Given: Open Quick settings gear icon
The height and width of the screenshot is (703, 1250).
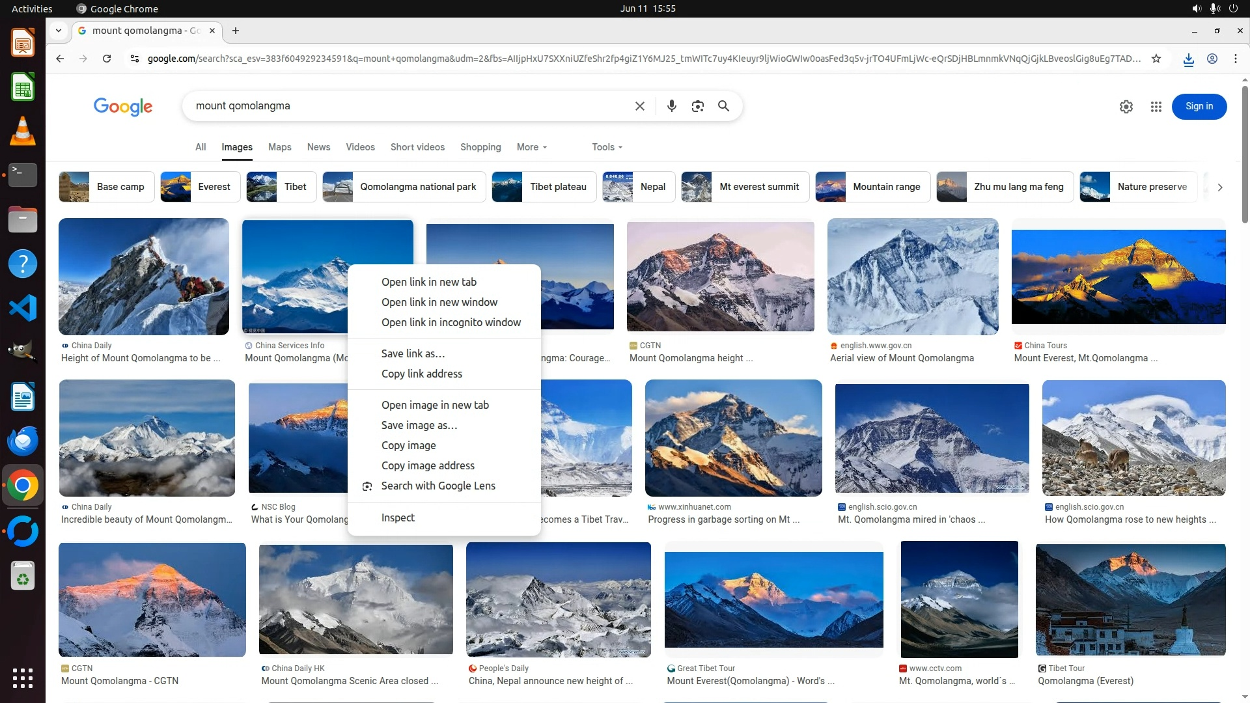Looking at the screenshot, I should [x=1126, y=107].
